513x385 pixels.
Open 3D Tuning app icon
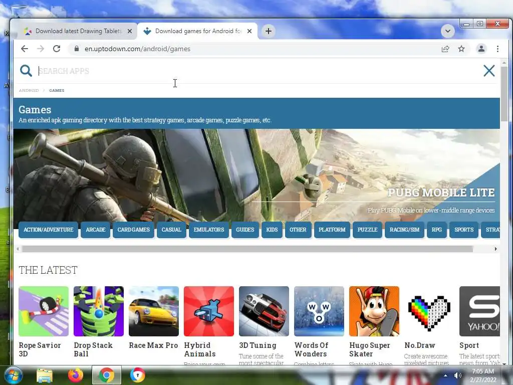[x=264, y=311]
